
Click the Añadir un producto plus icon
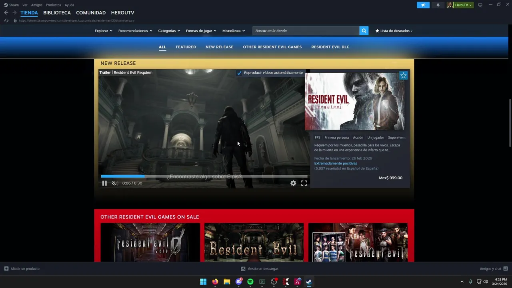(x=6, y=269)
